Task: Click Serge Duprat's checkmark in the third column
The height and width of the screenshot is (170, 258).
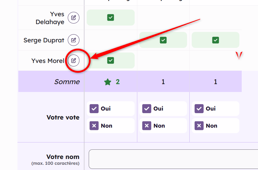Action: pos(216,40)
